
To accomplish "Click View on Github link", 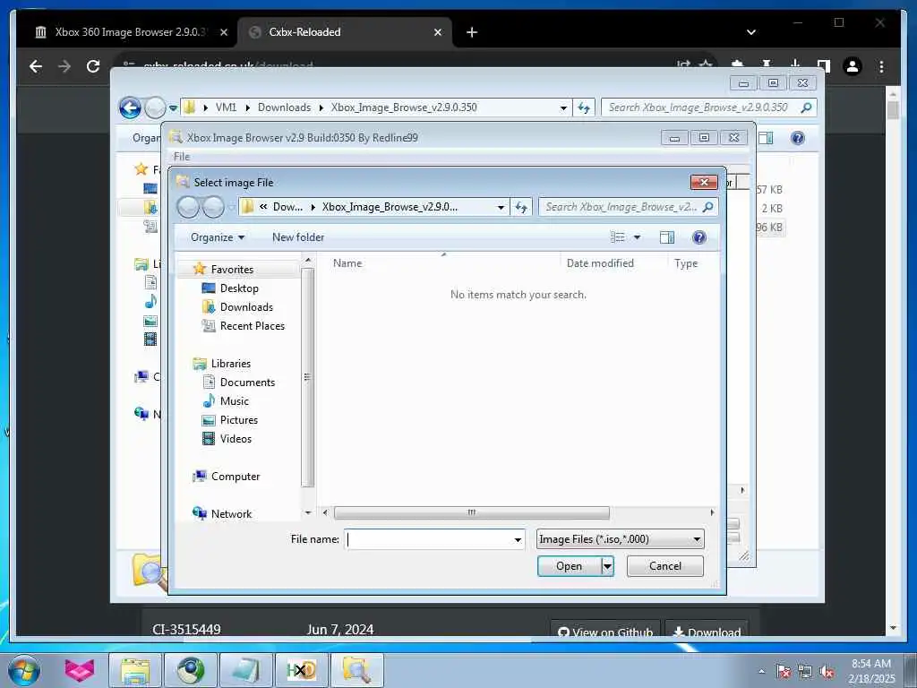I will coord(605,631).
